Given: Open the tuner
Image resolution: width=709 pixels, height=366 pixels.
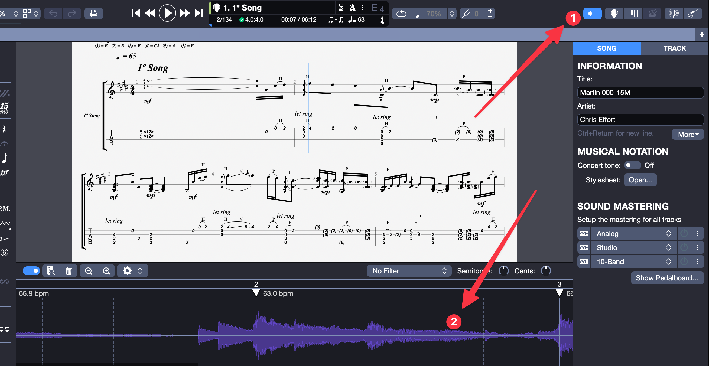Looking at the screenshot, I should coord(674,13).
